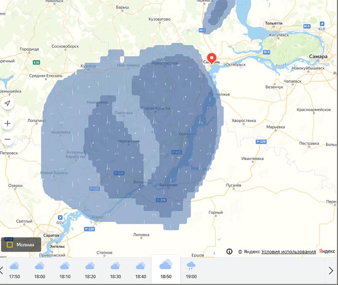Select the 18:00 time slot
Viewport: 338px width, 285px height.
[40, 270]
